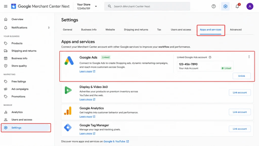Open Promotions in the sidebar
259x146 pixels.
(18, 97)
